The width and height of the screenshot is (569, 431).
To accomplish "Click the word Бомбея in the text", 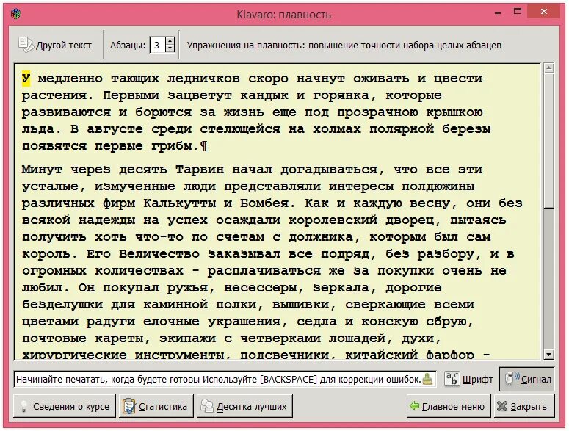I will coord(268,203).
